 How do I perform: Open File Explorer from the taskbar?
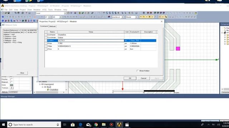pyautogui.click(x=104, y=124)
